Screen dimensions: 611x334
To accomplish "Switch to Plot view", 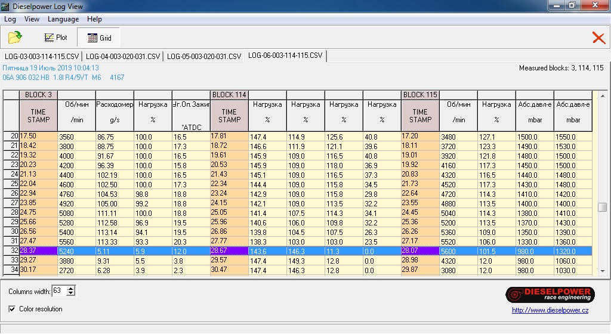I will click(55, 38).
